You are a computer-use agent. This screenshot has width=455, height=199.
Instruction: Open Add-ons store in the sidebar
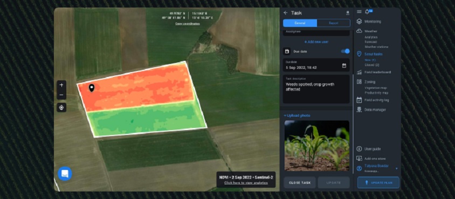[375, 159]
